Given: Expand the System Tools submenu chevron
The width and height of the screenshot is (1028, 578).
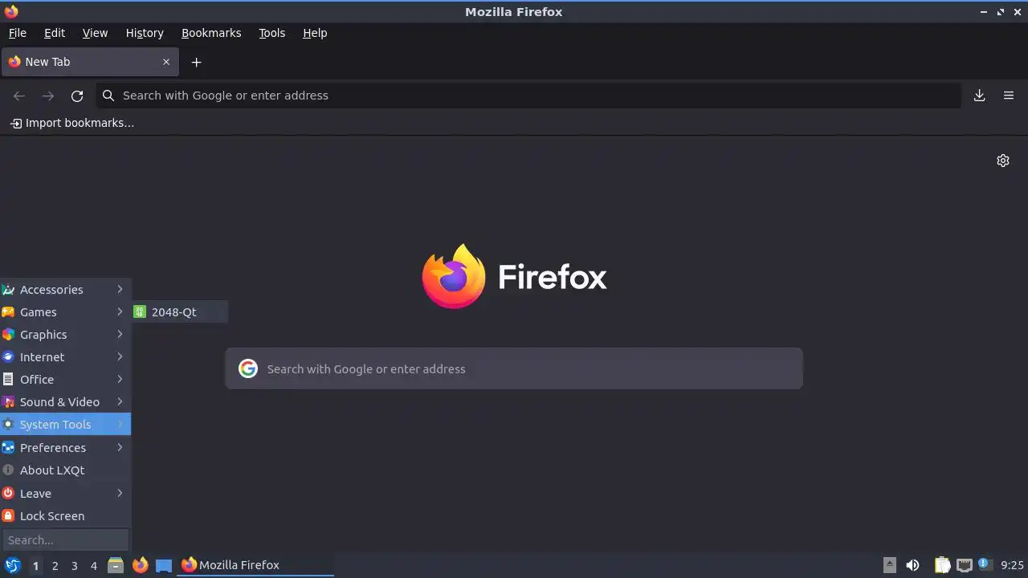Looking at the screenshot, I should point(120,424).
